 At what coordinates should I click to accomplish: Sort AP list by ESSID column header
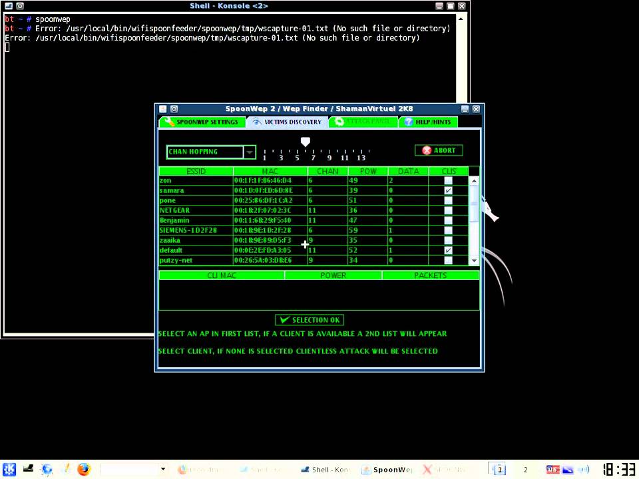(196, 171)
